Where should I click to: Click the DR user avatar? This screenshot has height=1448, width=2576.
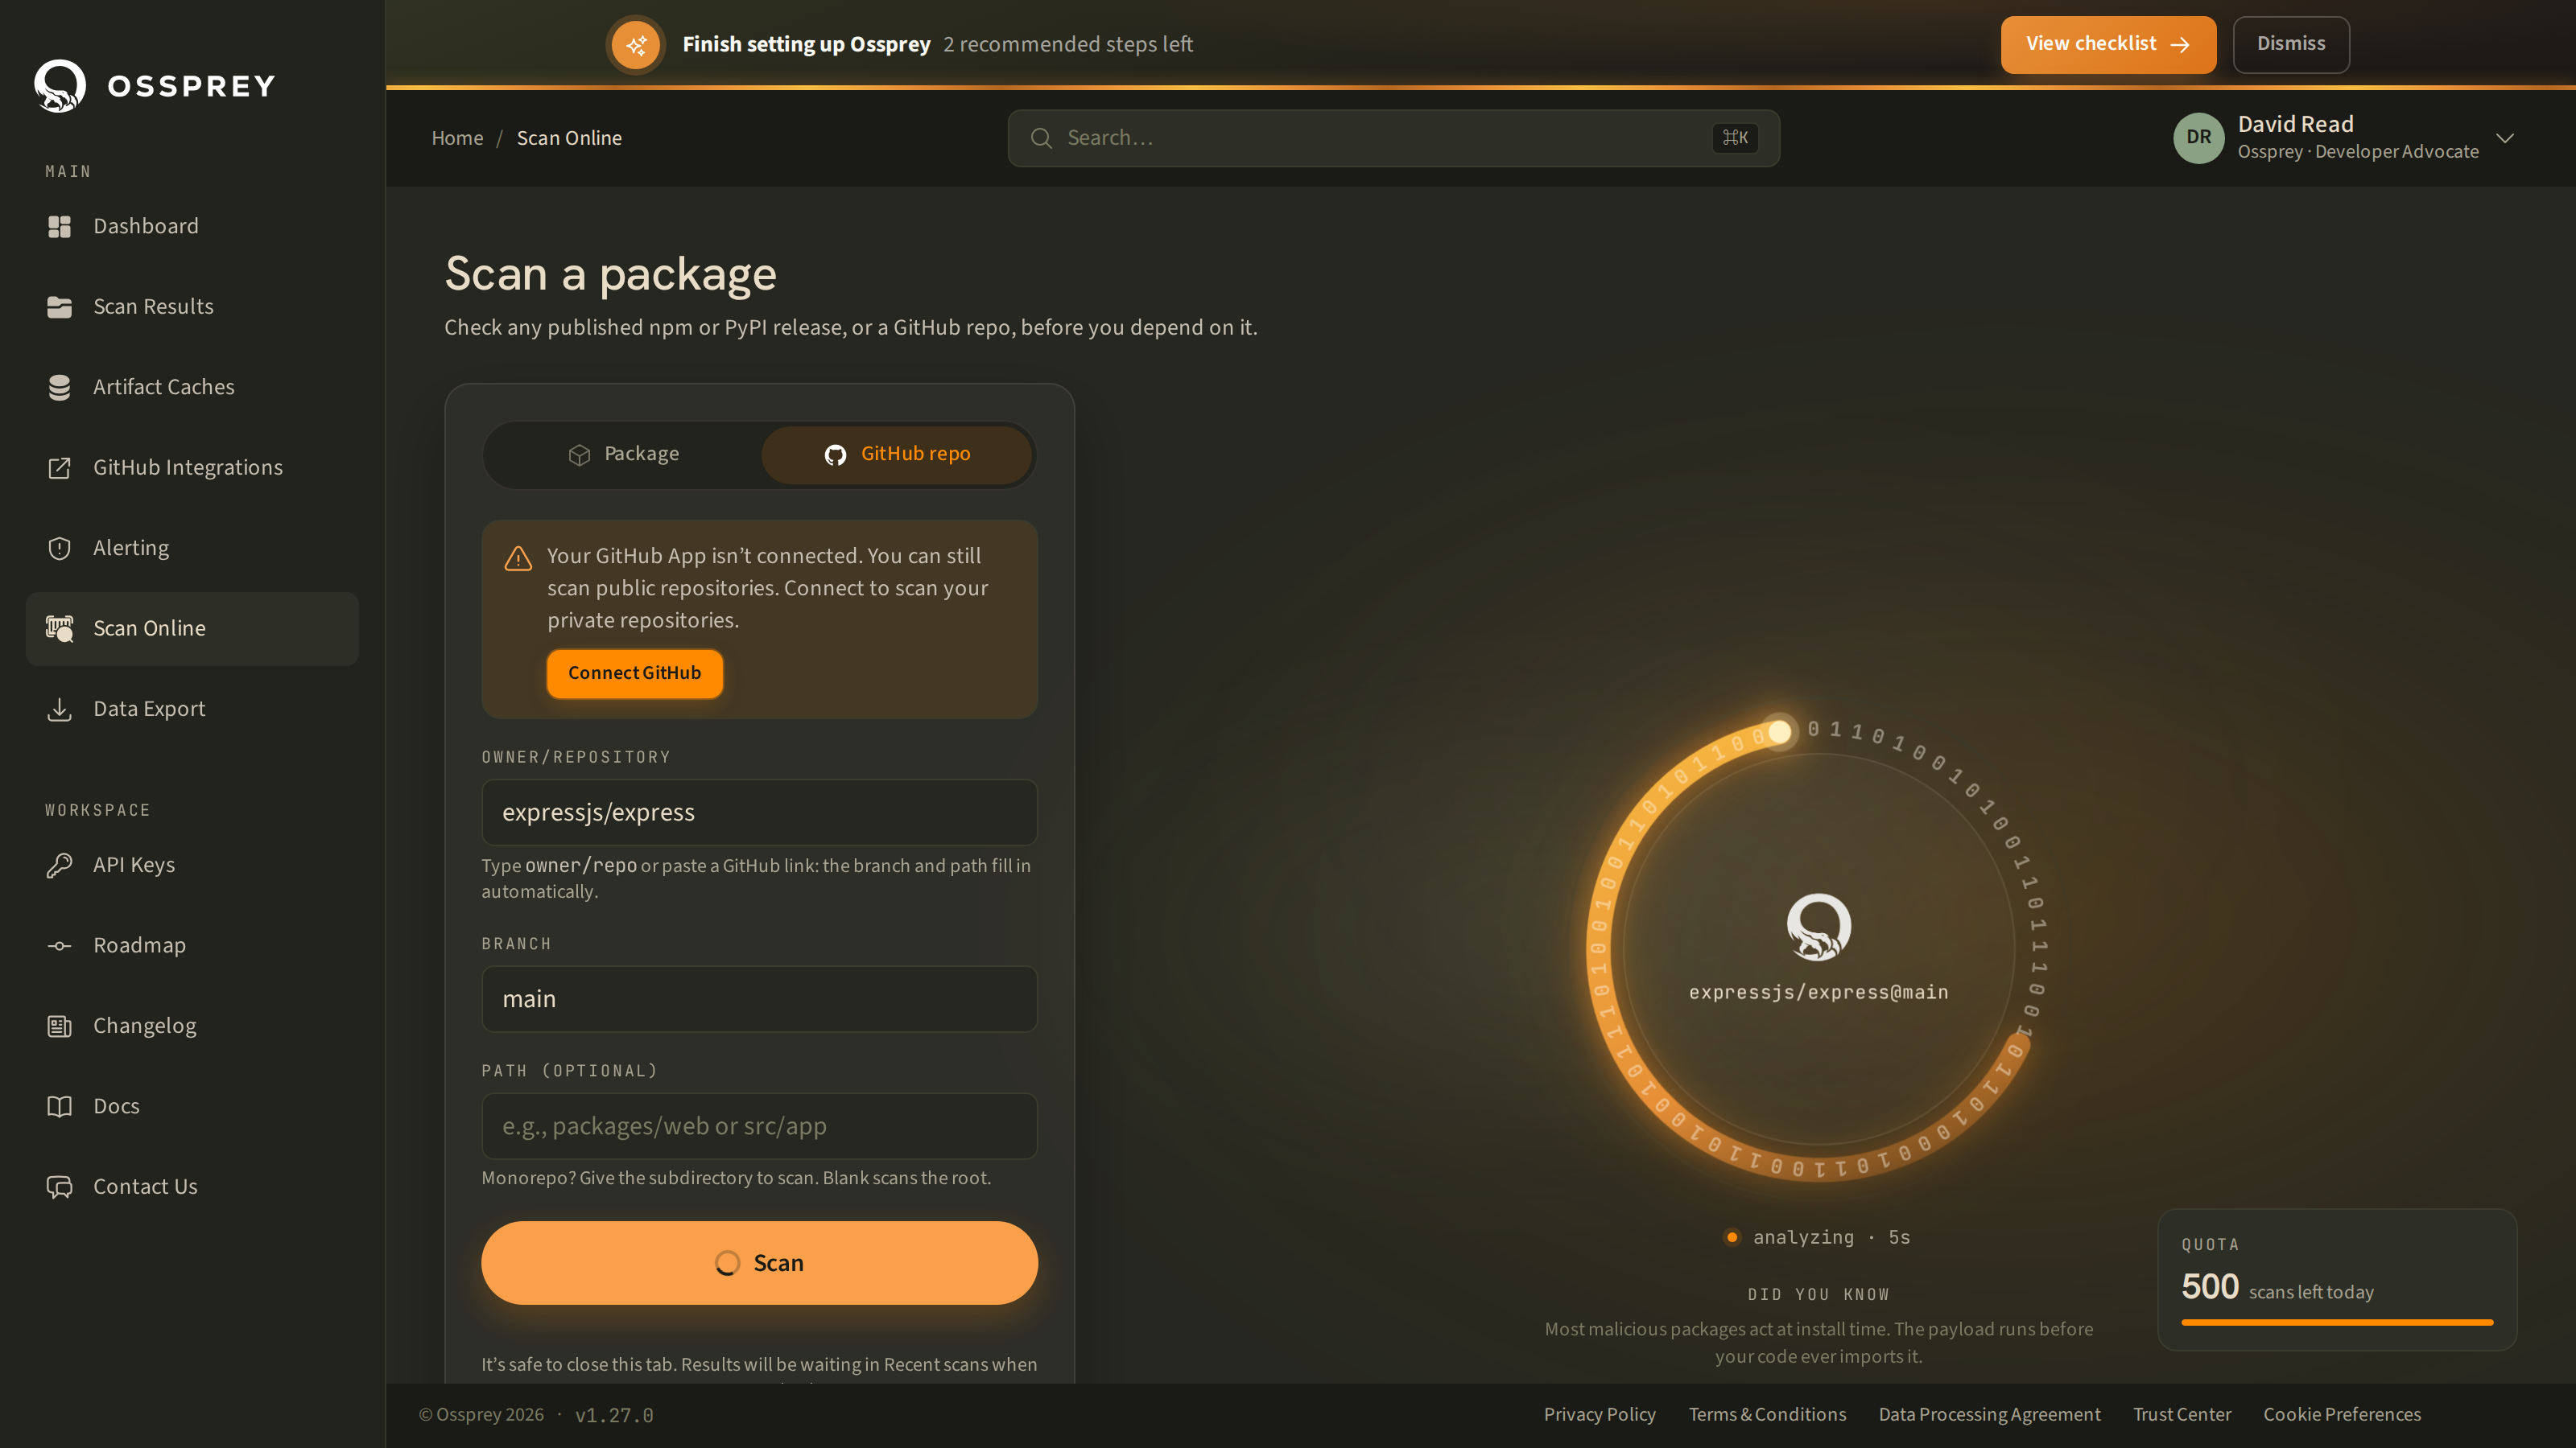pyautogui.click(x=2198, y=138)
